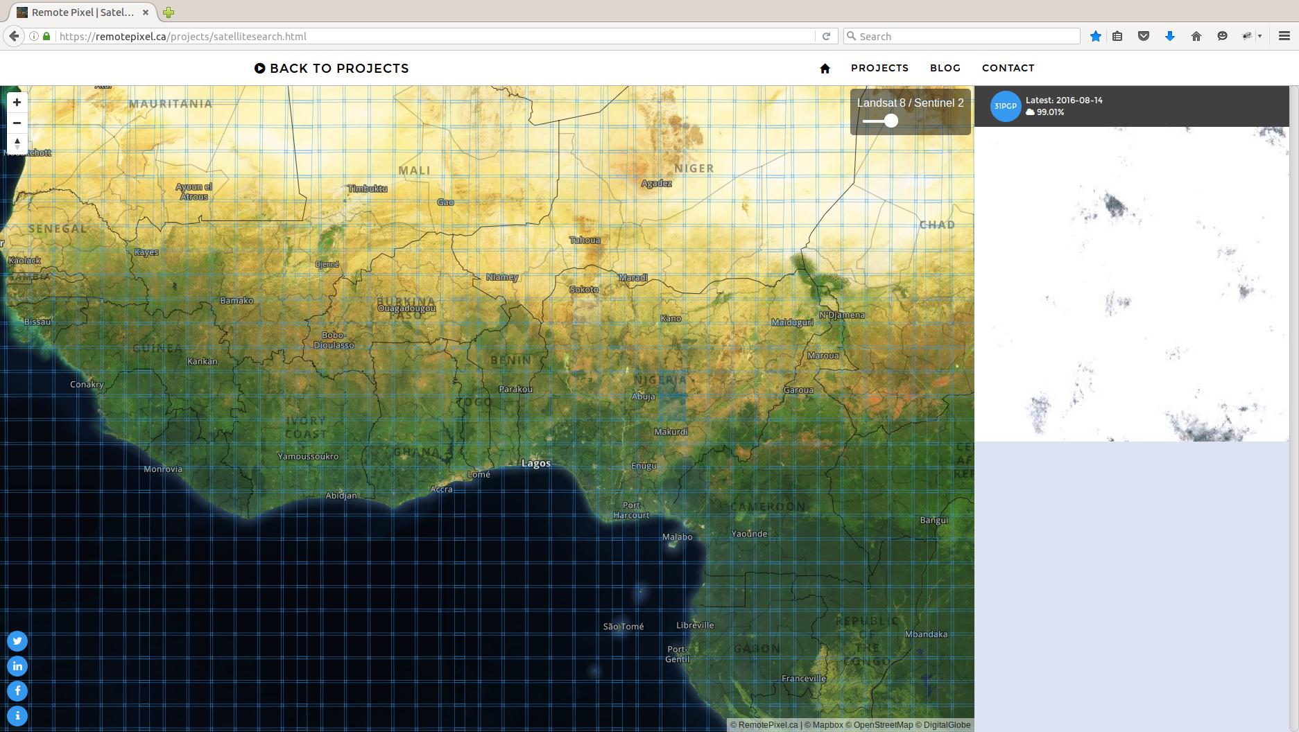Viewport: 1299px width, 732px height.
Task: Open the Mapbox attribution link
Action: pos(823,725)
